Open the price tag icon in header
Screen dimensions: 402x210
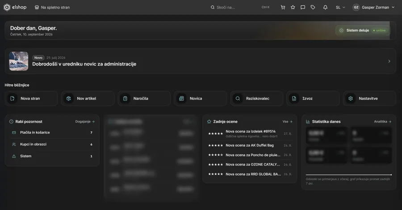click(x=313, y=8)
